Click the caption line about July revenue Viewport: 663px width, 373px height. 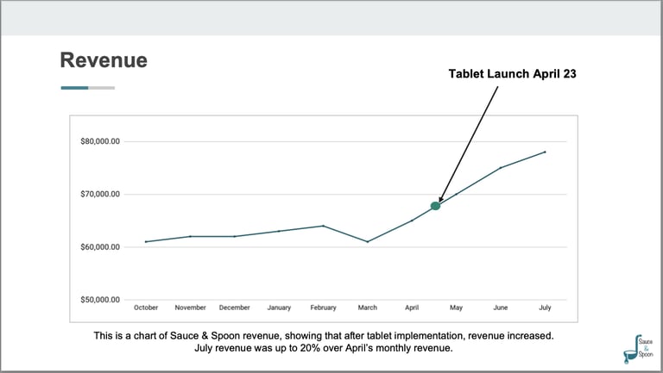click(x=324, y=348)
